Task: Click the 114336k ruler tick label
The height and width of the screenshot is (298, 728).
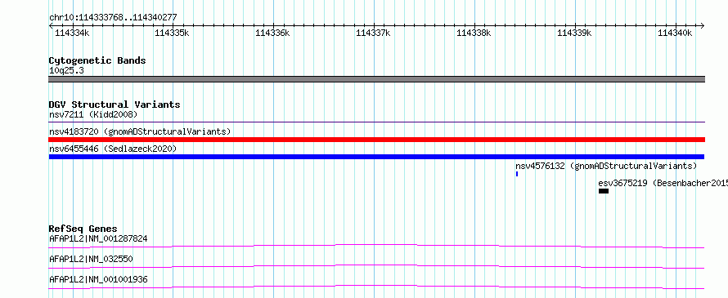Action: [272, 33]
